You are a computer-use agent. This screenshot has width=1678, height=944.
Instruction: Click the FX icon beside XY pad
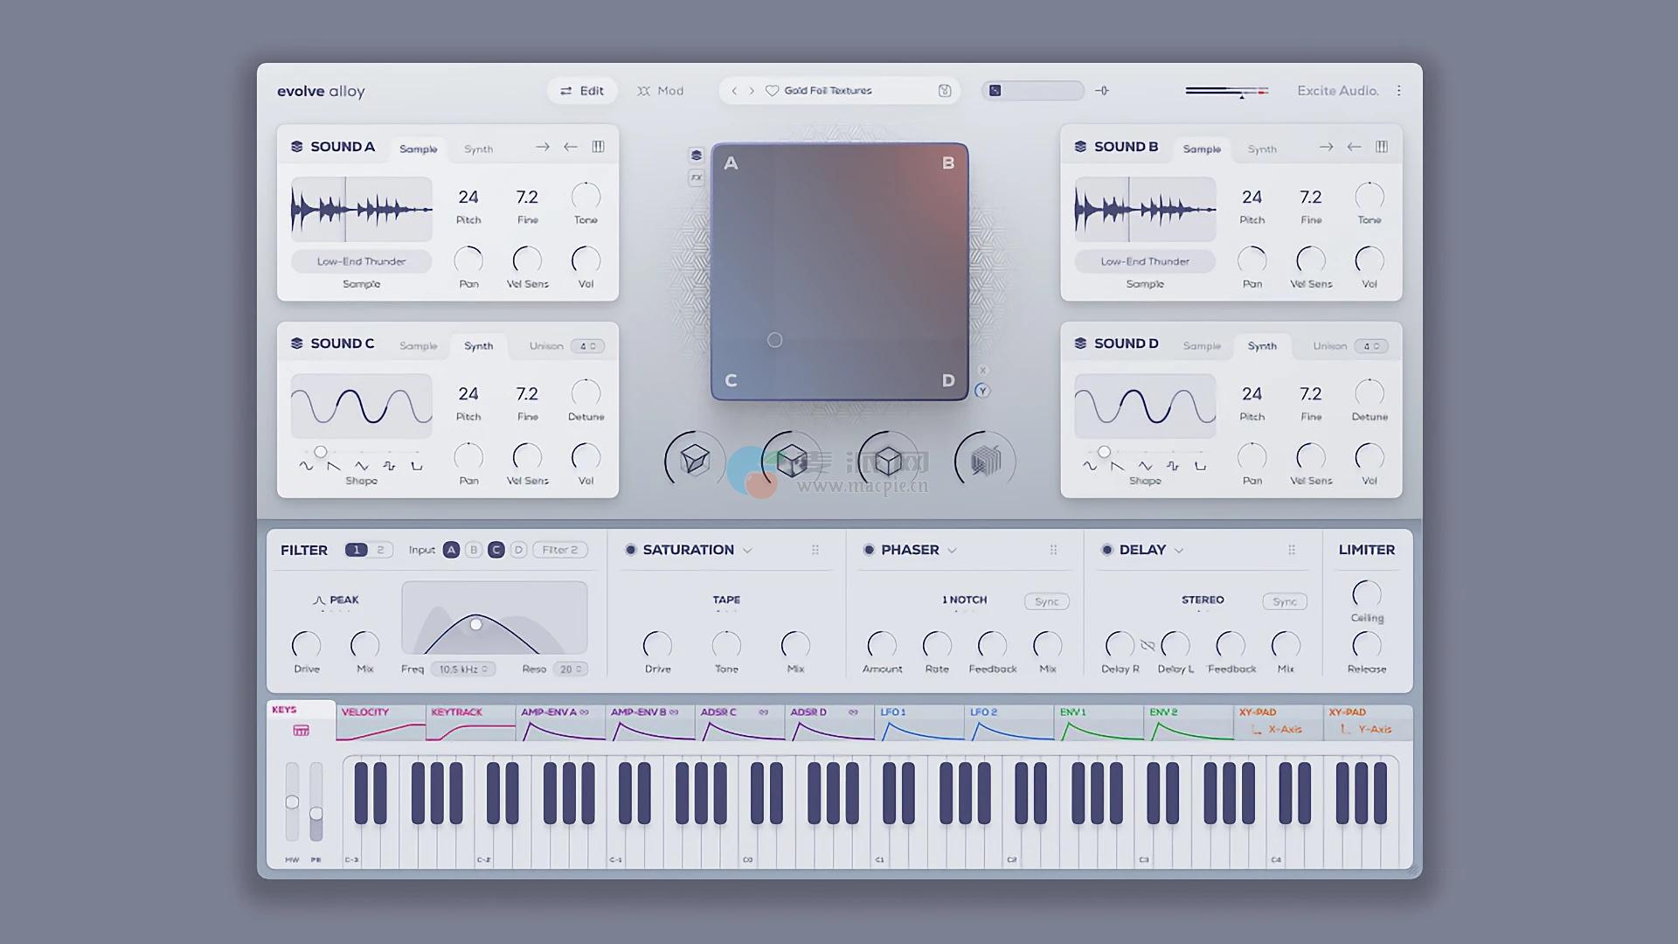tap(696, 177)
